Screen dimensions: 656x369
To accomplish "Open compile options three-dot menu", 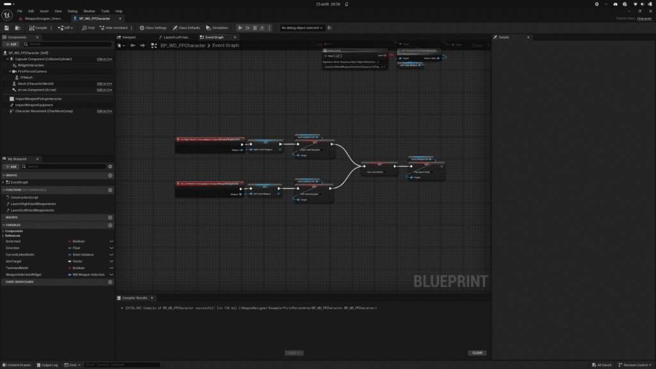I will [x=51, y=28].
